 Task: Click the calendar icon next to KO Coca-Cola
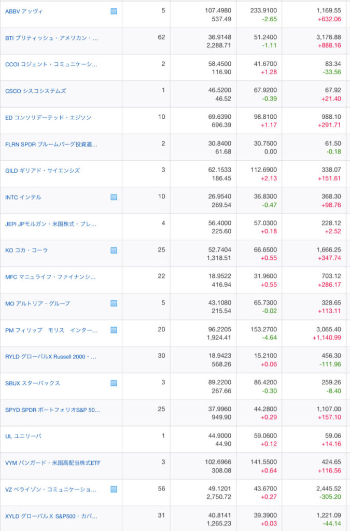[x=114, y=250]
